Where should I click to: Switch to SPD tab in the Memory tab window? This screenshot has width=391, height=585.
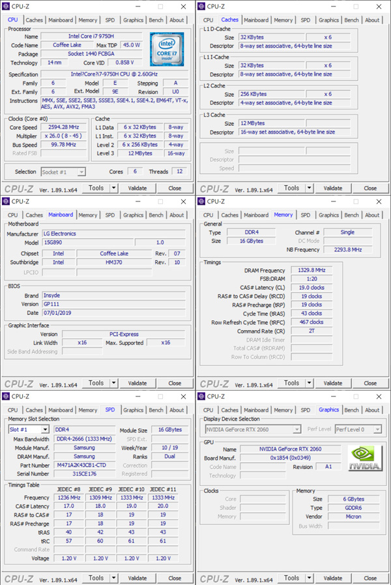(305, 215)
